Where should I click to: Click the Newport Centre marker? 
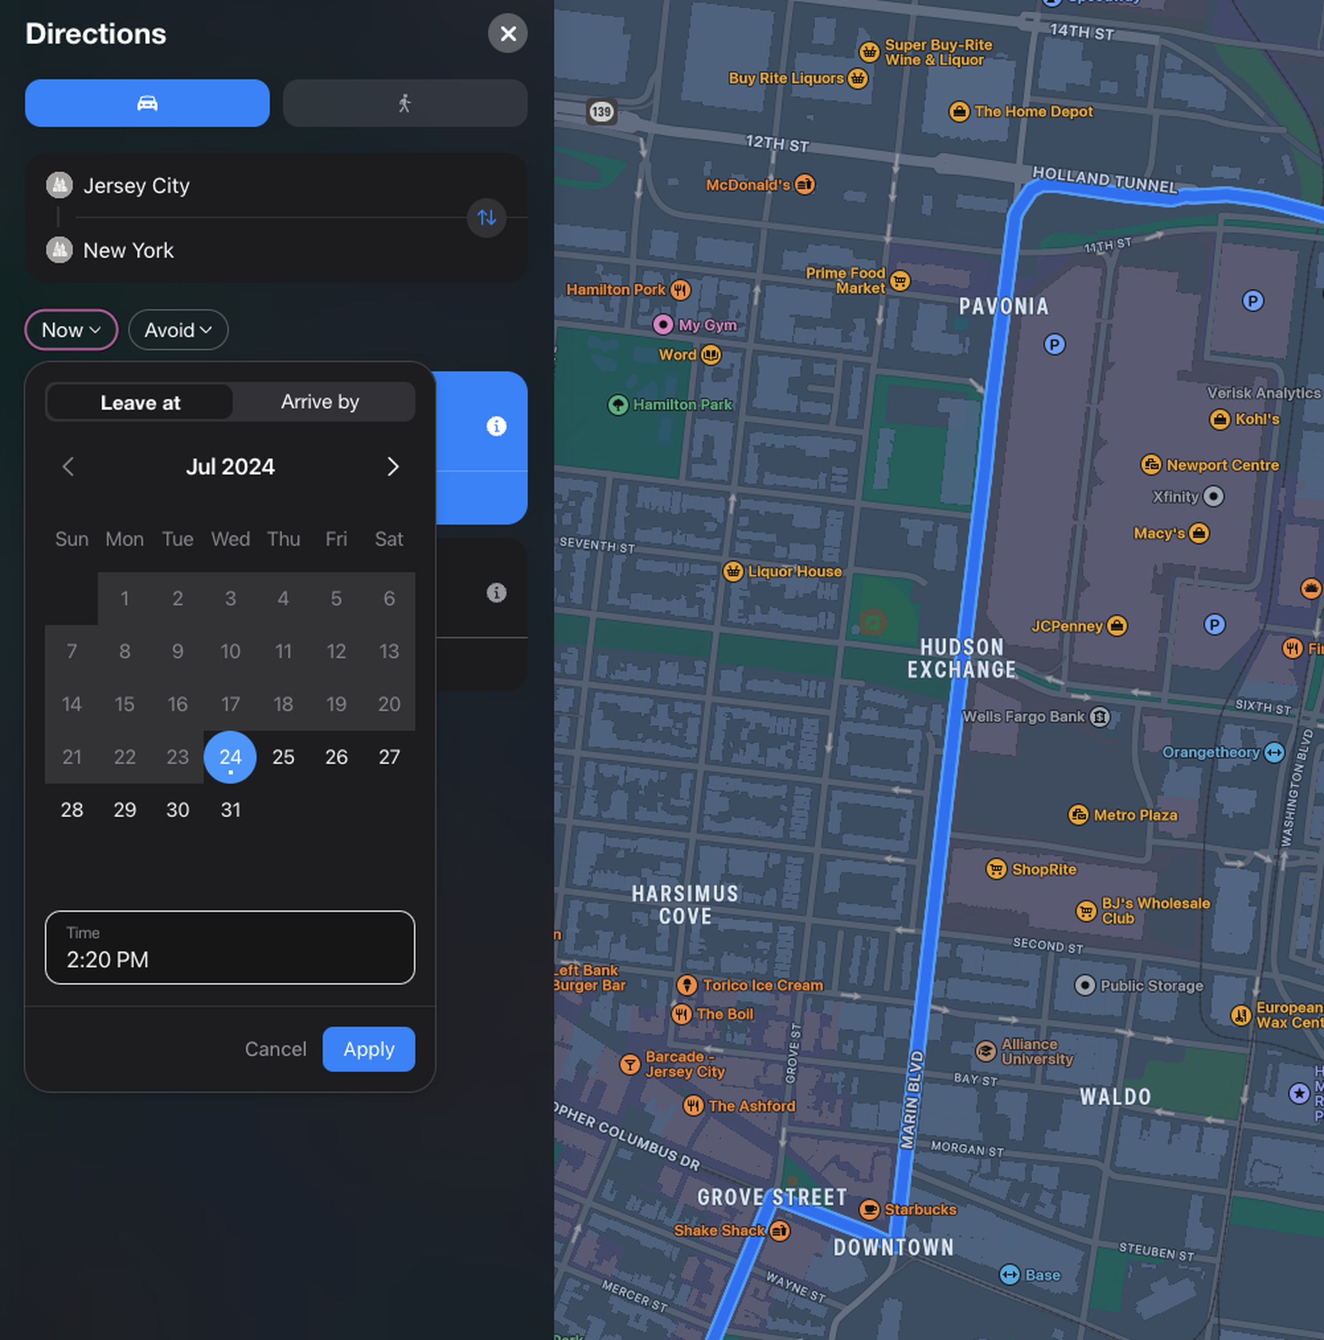click(1151, 465)
